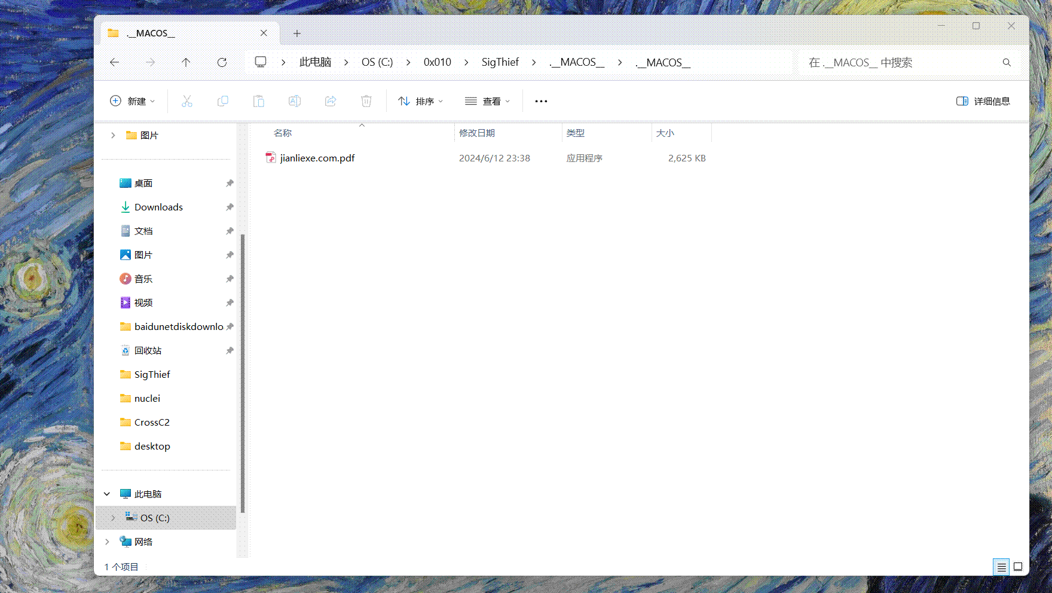
Task: Click the PC monitor icon in address bar
Action: (x=261, y=62)
